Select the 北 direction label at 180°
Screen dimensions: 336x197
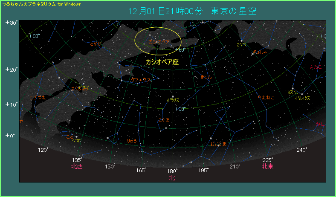tap(172, 178)
